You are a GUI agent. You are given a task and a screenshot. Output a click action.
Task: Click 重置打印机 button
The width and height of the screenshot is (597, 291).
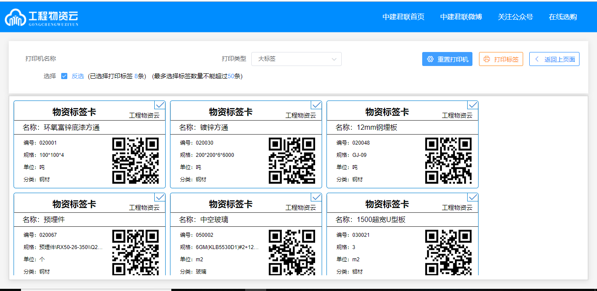[x=447, y=59]
